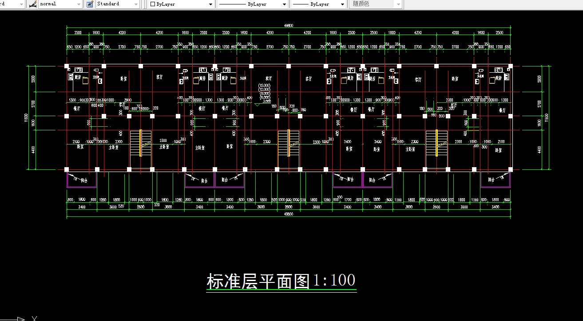Click the dimension style brush icon
583x321 pixels.
32,4
